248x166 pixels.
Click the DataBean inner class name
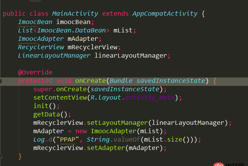pos(90,30)
